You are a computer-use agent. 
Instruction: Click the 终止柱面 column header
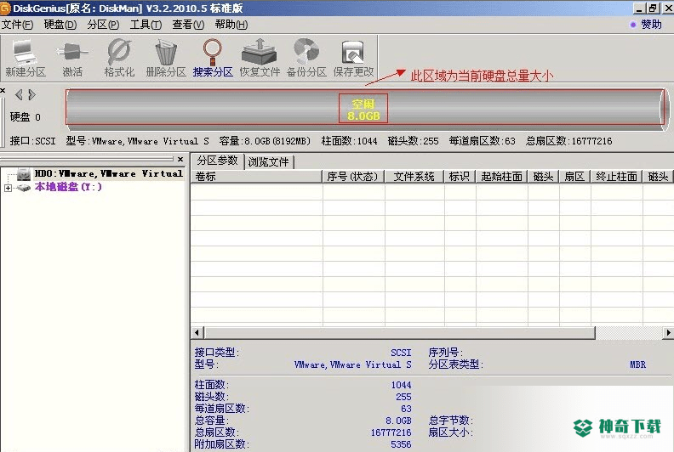tap(616, 177)
